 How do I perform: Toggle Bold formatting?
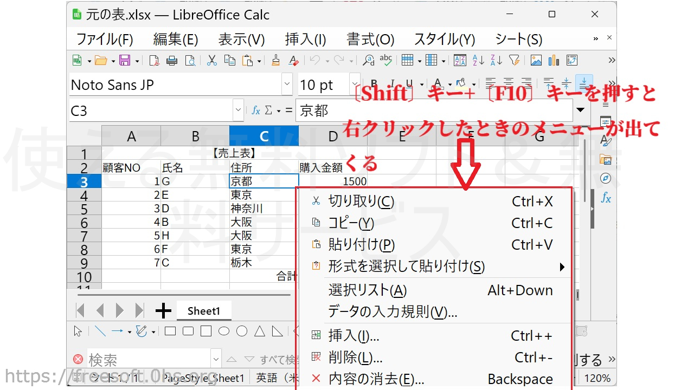click(x=373, y=84)
